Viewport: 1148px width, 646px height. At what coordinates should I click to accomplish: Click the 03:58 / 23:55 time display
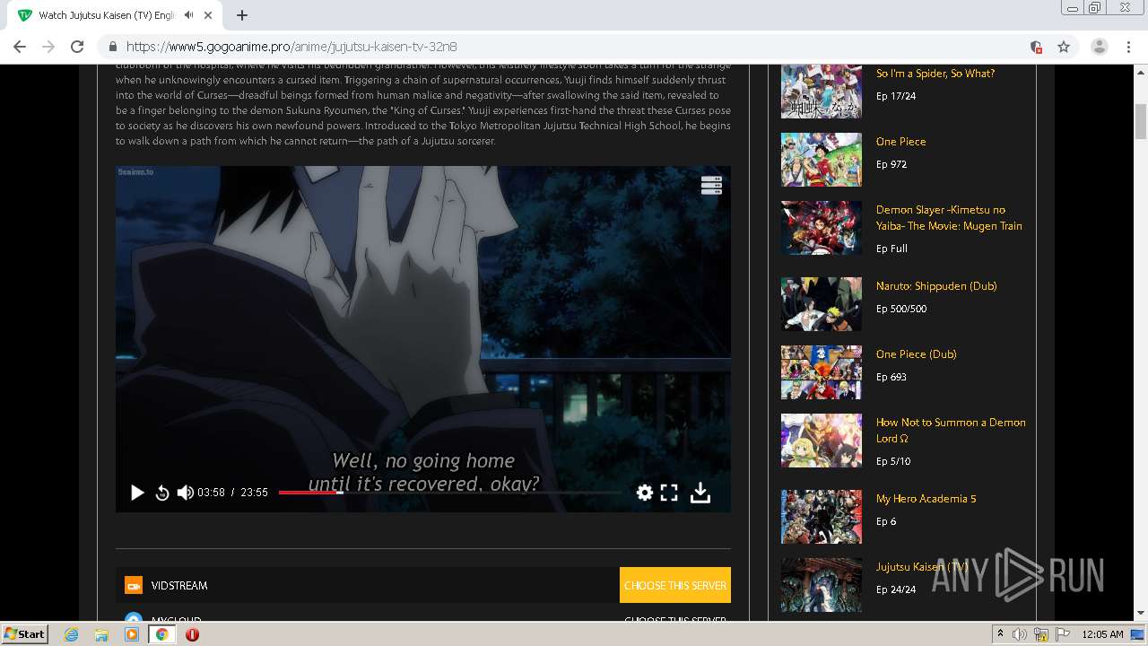(x=232, y=493)
